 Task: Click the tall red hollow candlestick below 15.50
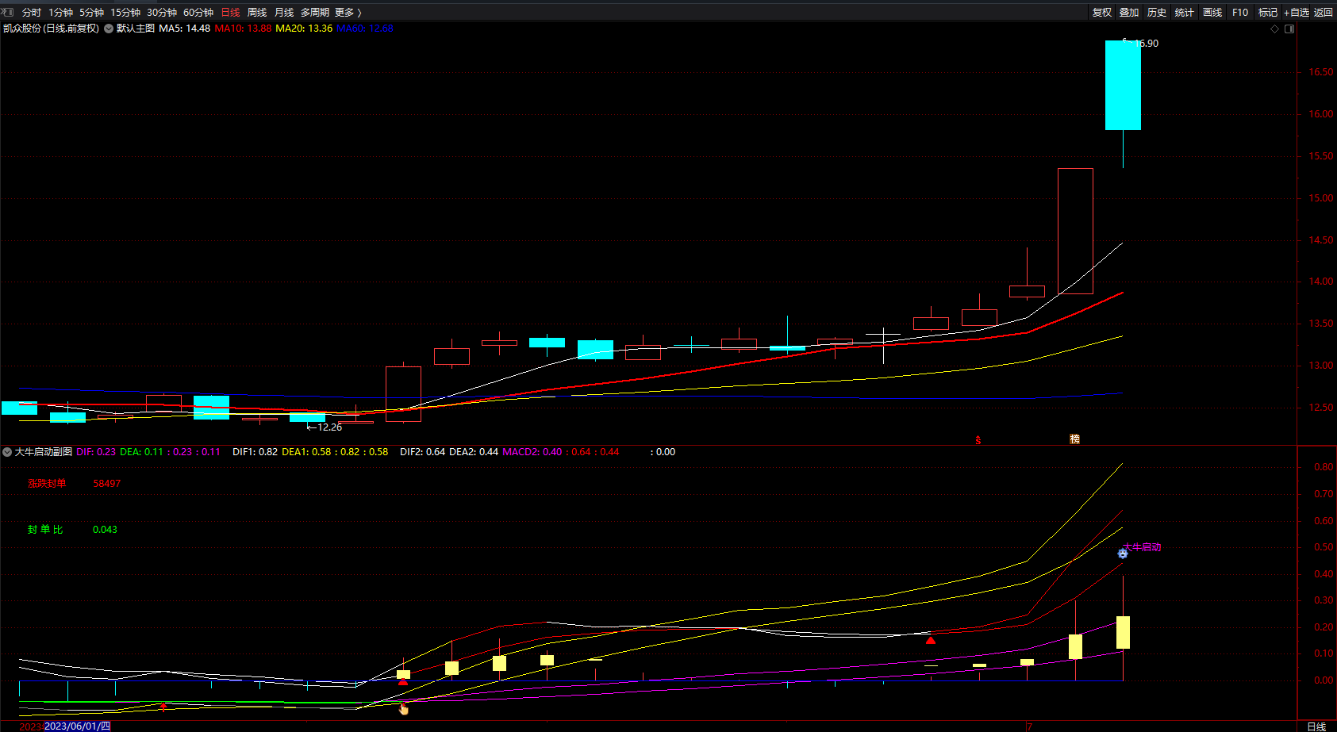tap(1075, 231)
